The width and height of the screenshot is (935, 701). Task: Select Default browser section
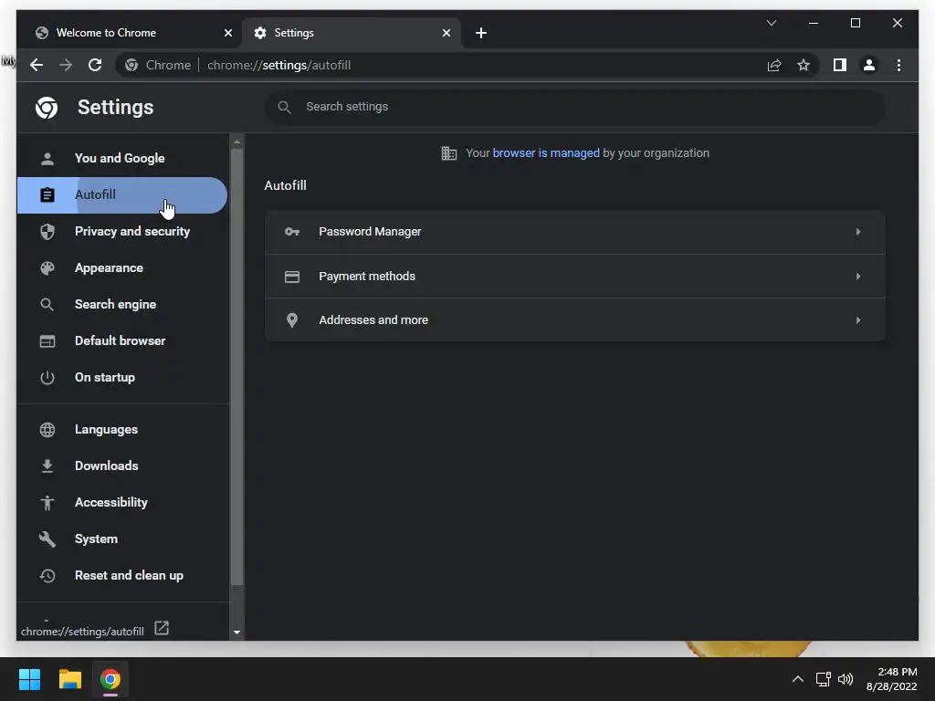121,341
